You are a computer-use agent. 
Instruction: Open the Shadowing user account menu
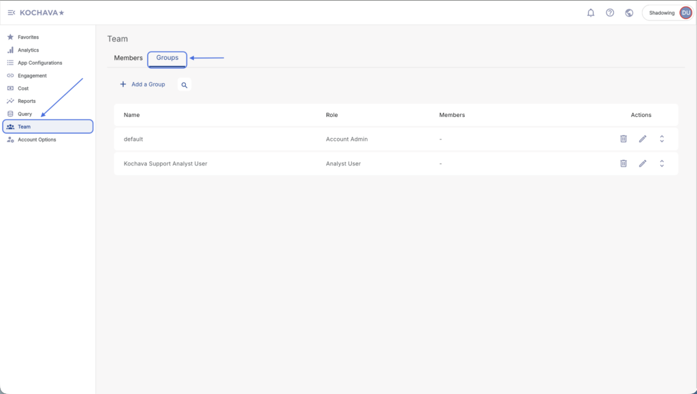tap(667, 13)
